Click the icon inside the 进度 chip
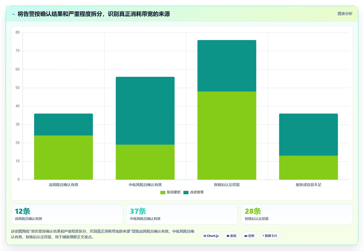Screen dimensions: 364x251 point(246,236)
